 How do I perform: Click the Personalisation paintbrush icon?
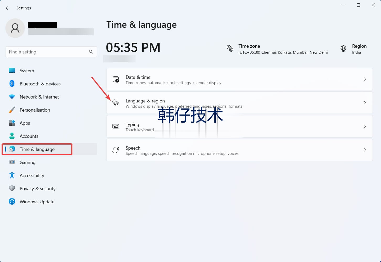point(12,110)
